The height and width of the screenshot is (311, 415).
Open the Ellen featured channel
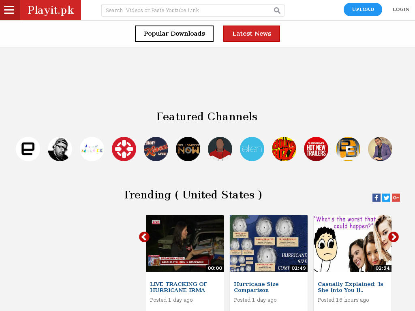coord(252,149)
